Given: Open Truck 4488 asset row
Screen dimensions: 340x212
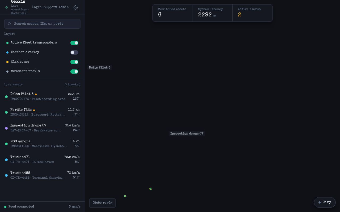Looking at the screenshot, I should tap(42, 175).
